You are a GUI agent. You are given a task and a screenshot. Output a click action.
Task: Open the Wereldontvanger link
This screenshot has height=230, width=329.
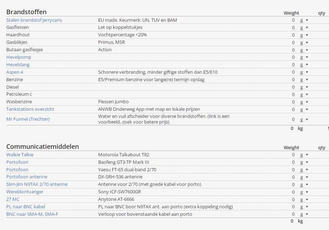25,192
